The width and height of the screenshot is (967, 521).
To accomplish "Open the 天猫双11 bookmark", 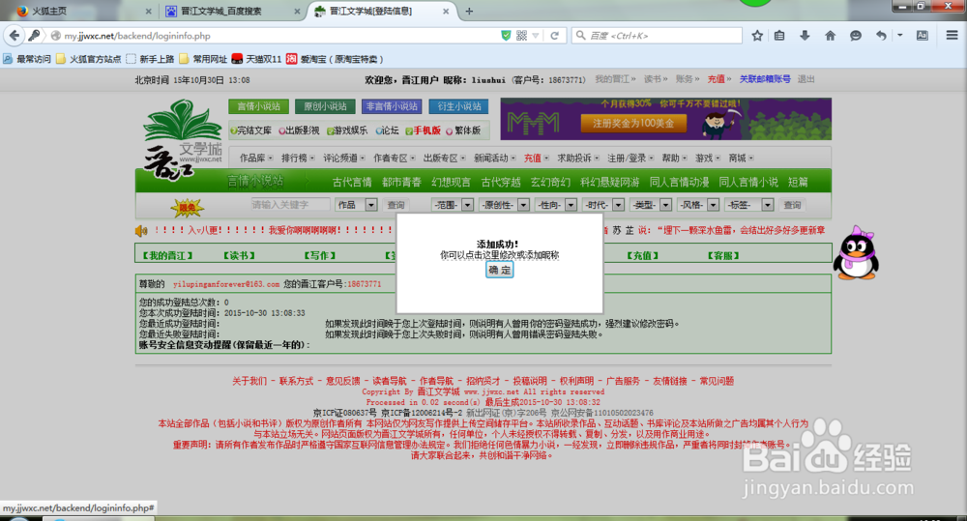I will pyautogui.click(x=256, y=59).
